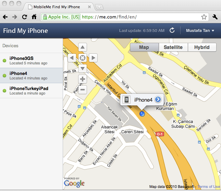Close the MobileMe Find My iPhone tab
221x191 pixels.
pyautogui.click(x=89, y=7)
